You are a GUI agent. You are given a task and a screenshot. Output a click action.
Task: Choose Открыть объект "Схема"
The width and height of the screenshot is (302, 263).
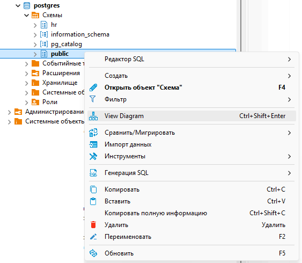(x=191, y=87)
